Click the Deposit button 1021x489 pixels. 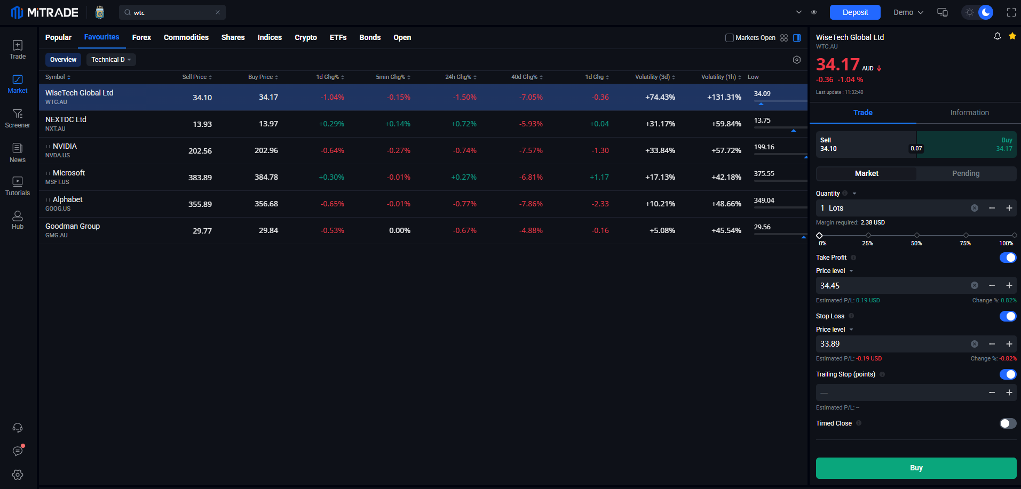(x=855, y=12)
